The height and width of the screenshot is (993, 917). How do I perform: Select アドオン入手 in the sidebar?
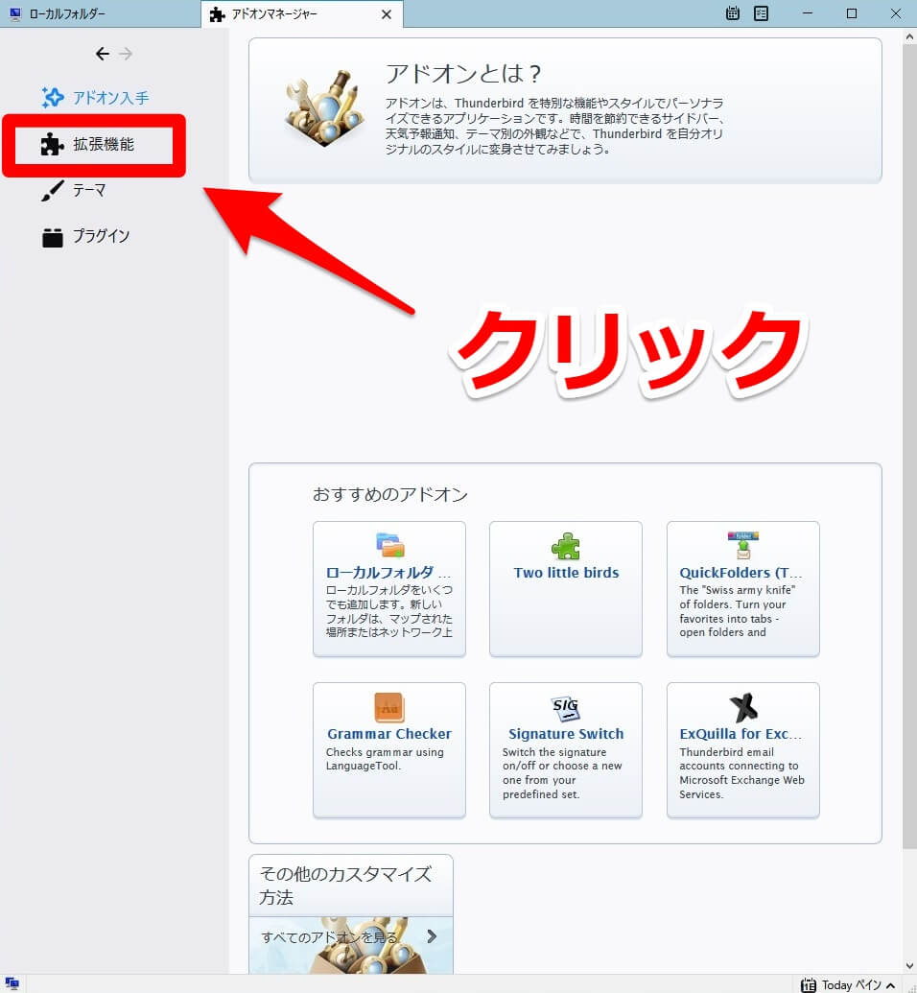[95, 98]
